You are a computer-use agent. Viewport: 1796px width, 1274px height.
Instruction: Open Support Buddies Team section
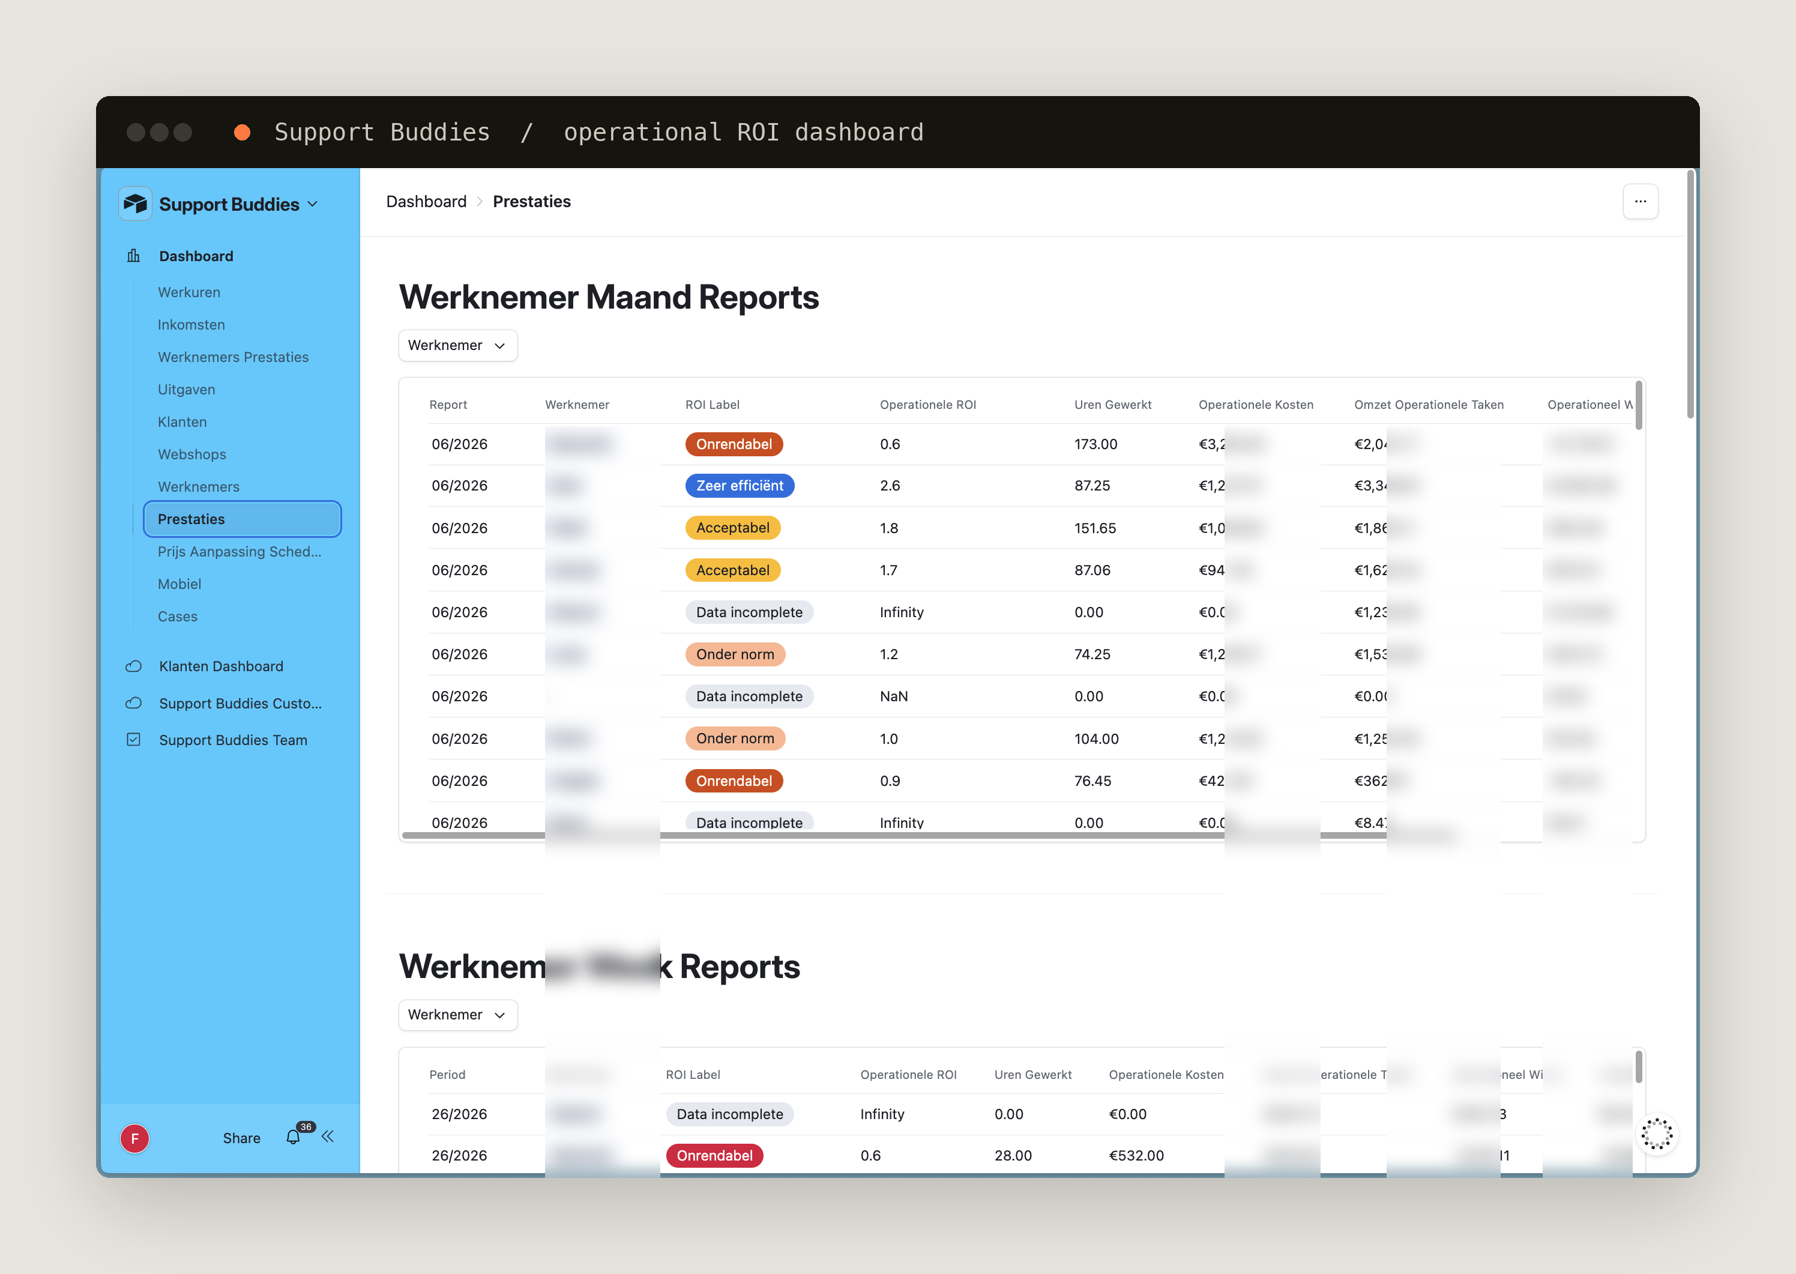point(233,740)
